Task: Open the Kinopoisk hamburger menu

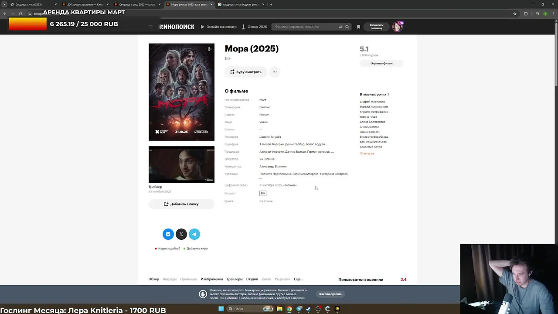Action: (150, 27)
